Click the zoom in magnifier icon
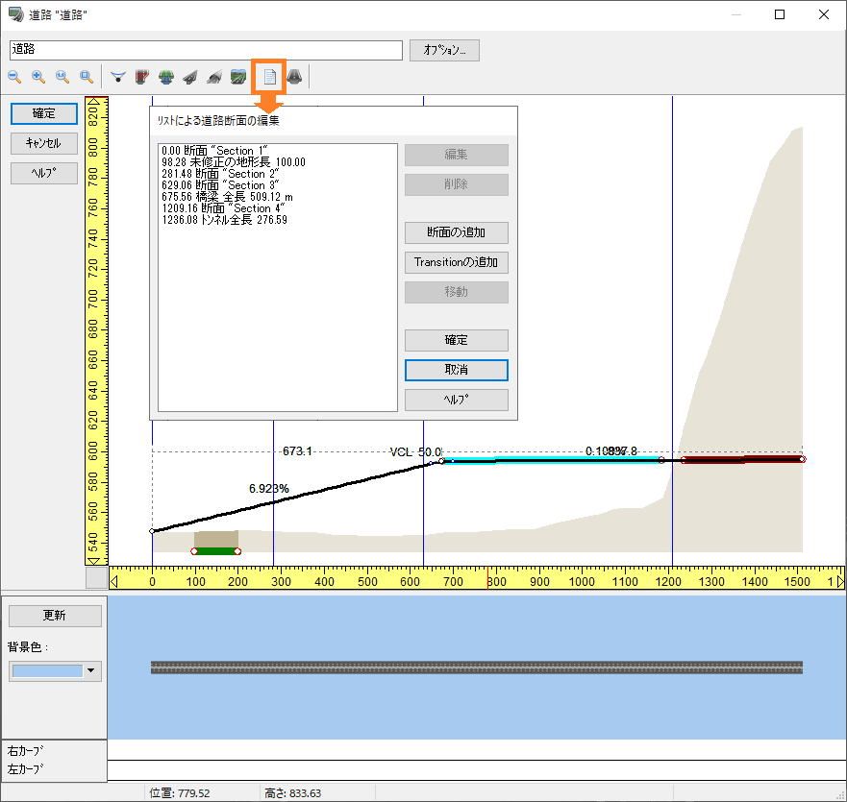 [38, 77]
